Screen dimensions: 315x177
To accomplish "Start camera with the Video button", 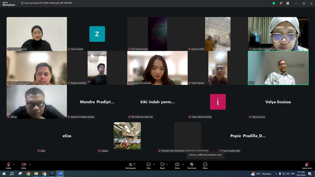I will point(24,166).
